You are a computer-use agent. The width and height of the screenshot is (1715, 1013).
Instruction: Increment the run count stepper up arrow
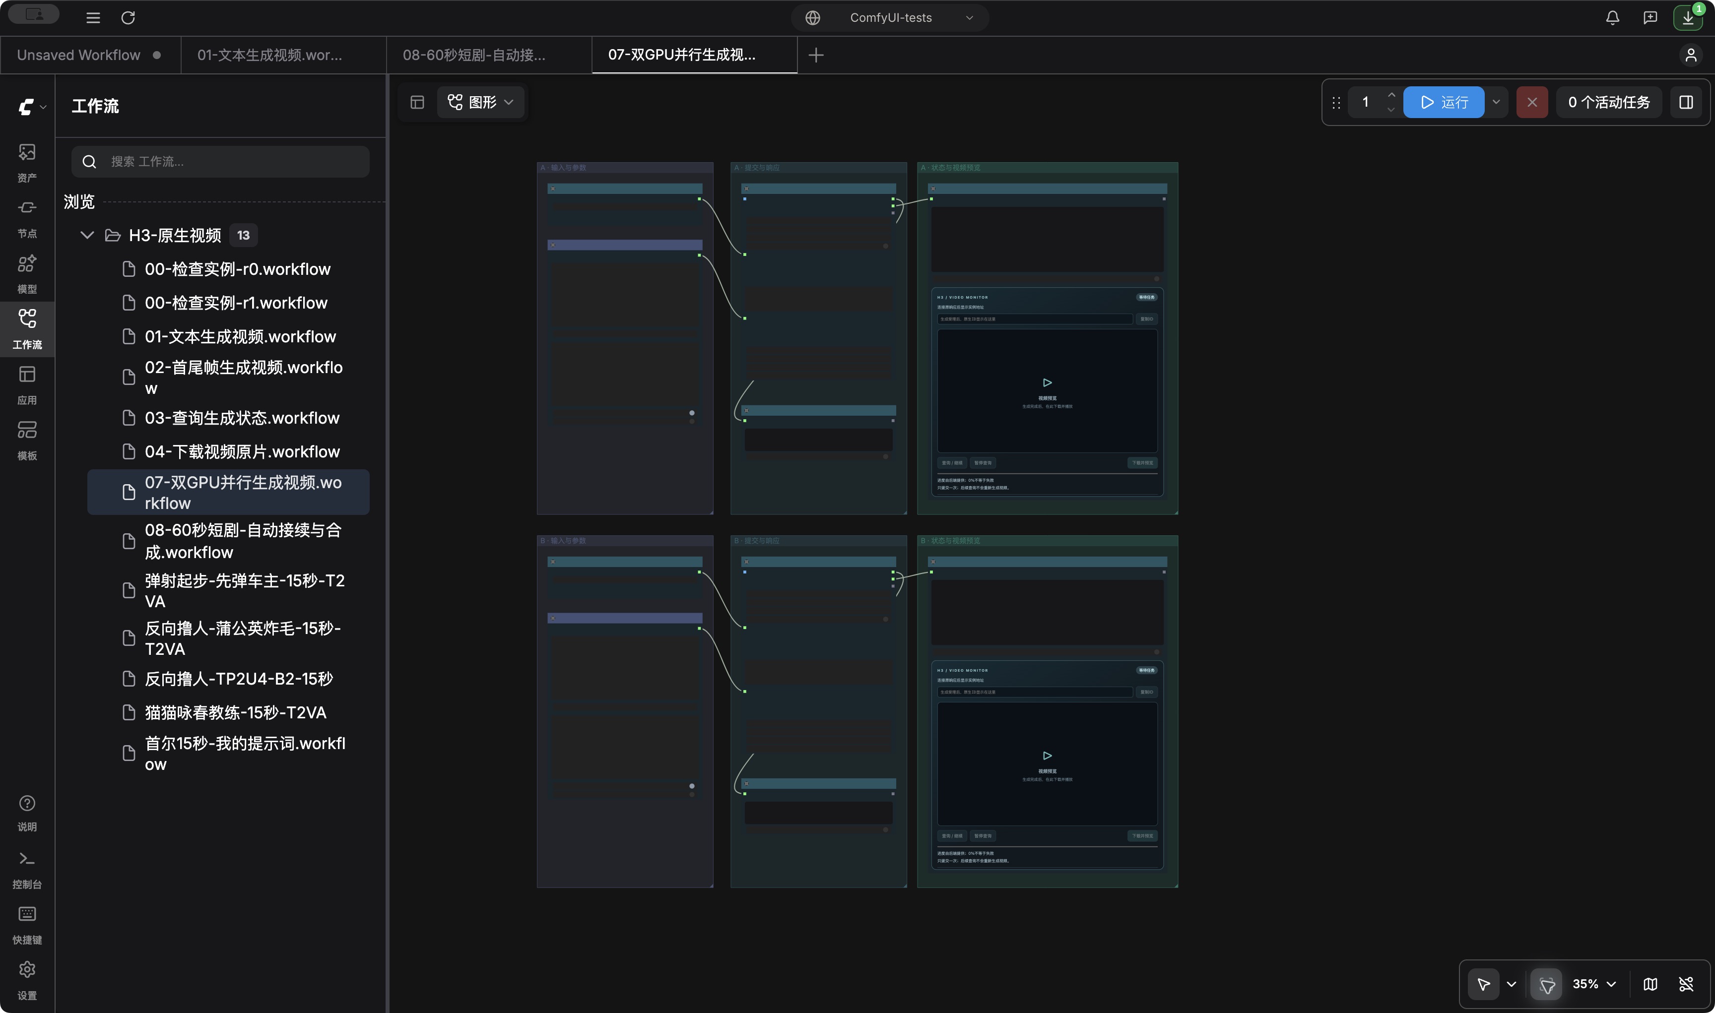1391,95
